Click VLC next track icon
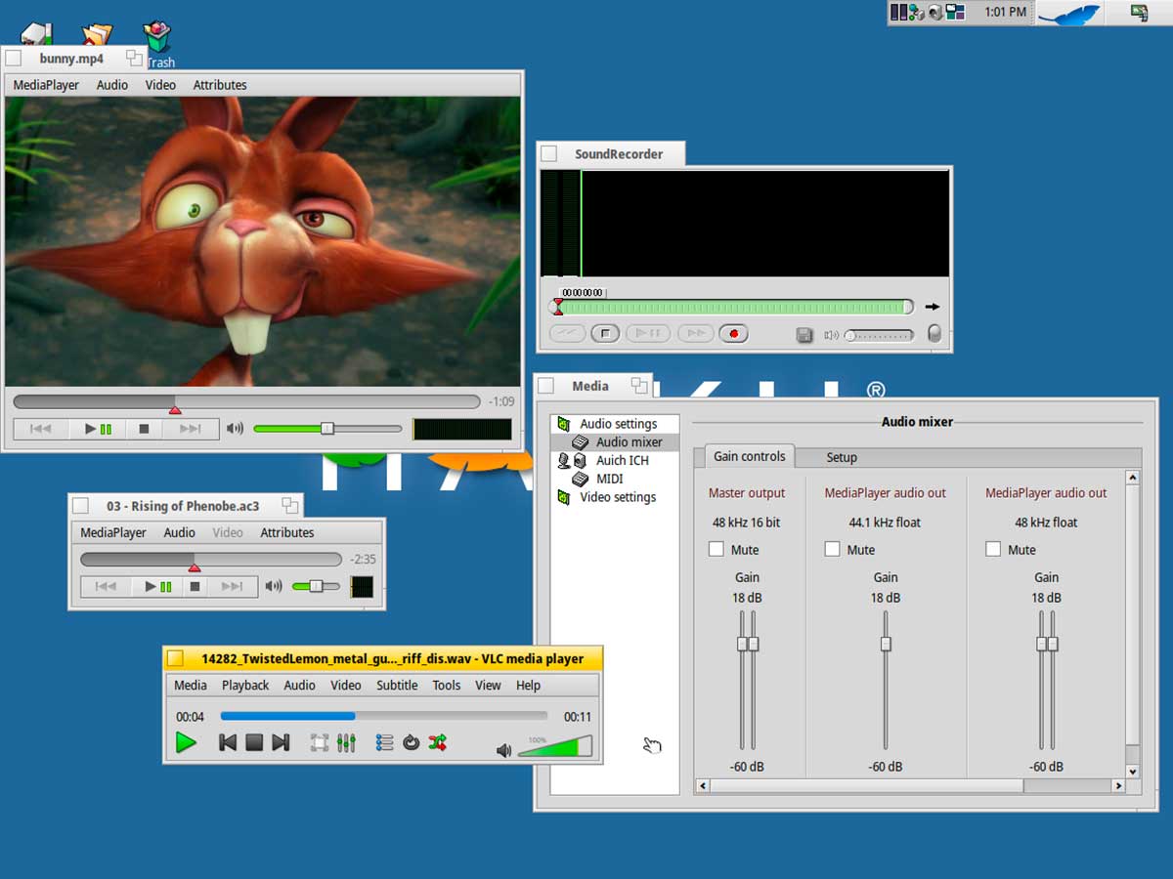The width and height of the screenshot is (1173, 879). tap(281, 742)
